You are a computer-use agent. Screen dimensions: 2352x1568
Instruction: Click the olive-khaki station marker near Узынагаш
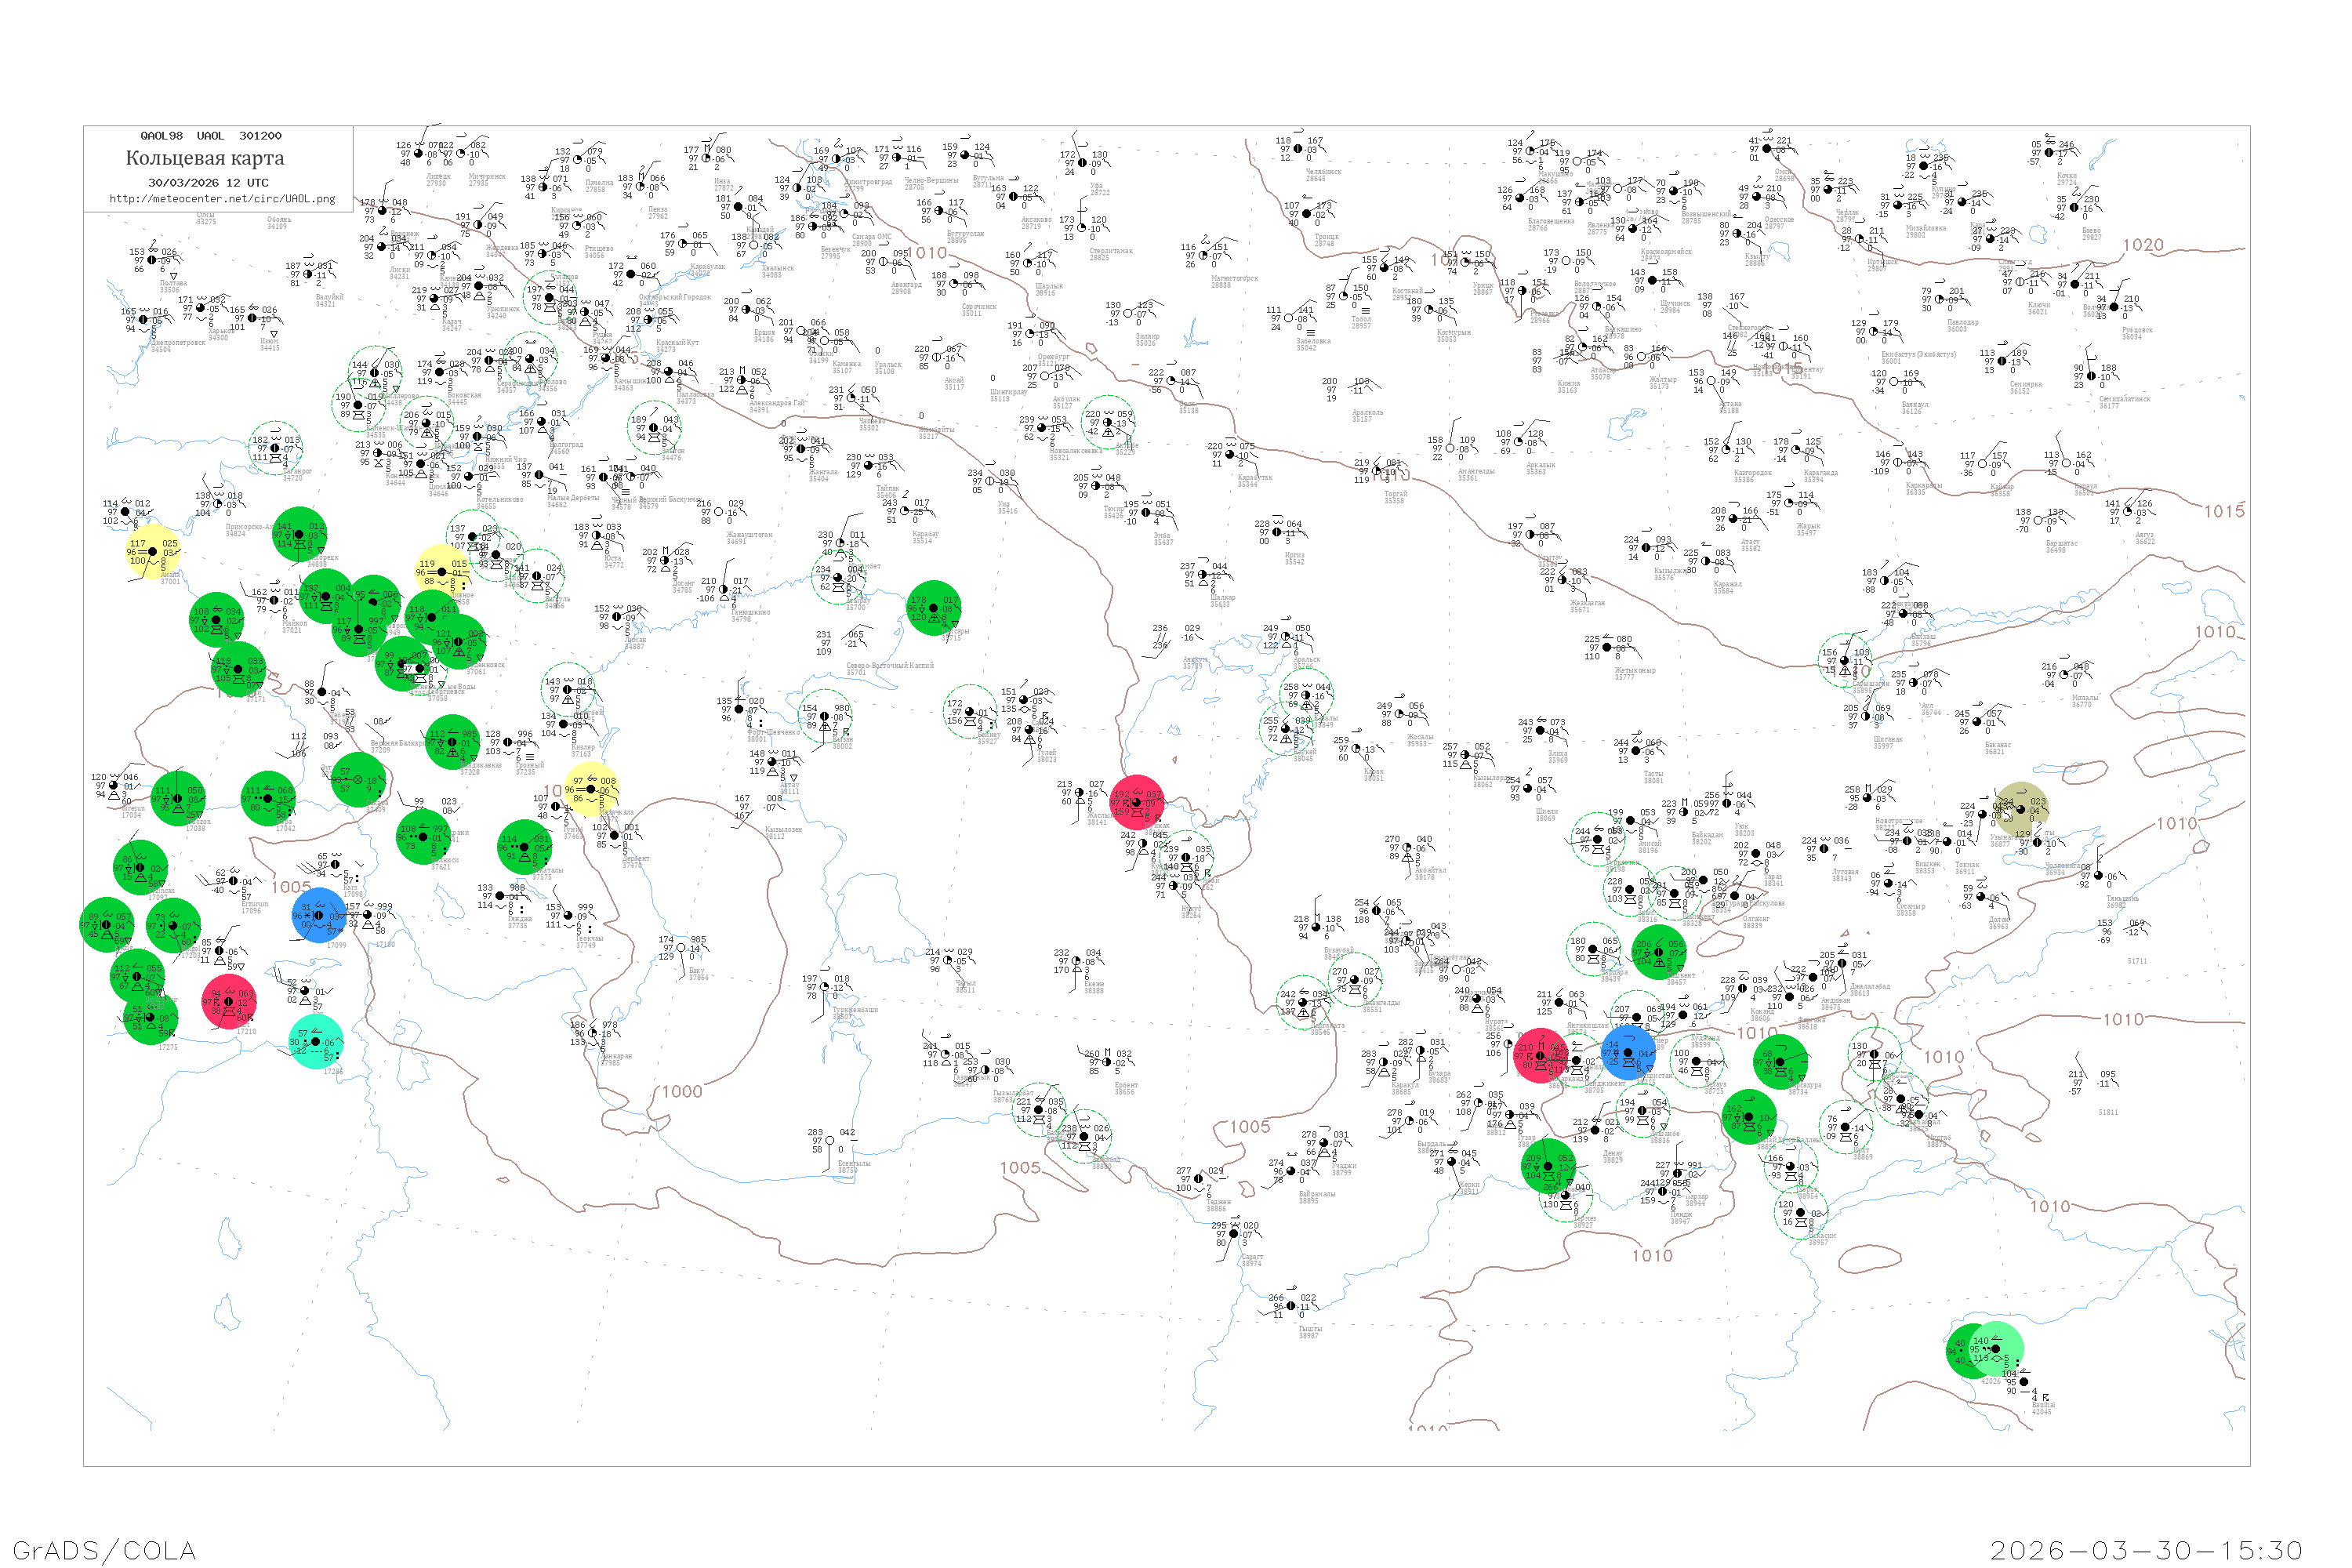point(2021,808)
